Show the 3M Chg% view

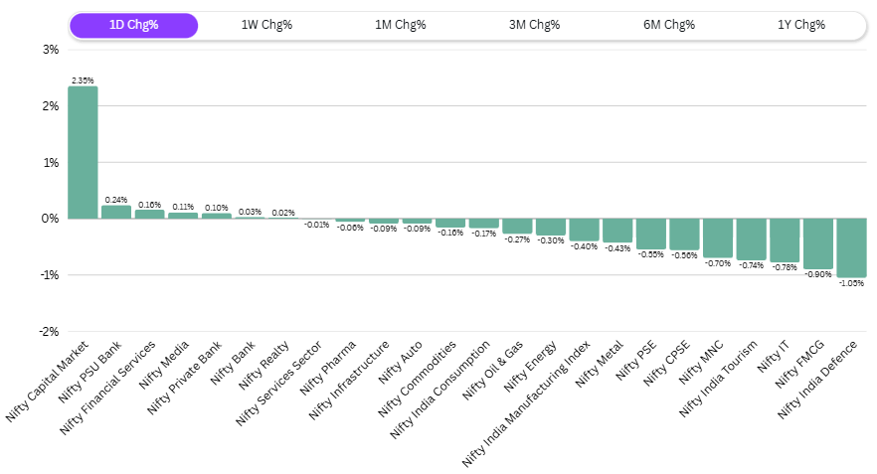[x=534, y=25]
